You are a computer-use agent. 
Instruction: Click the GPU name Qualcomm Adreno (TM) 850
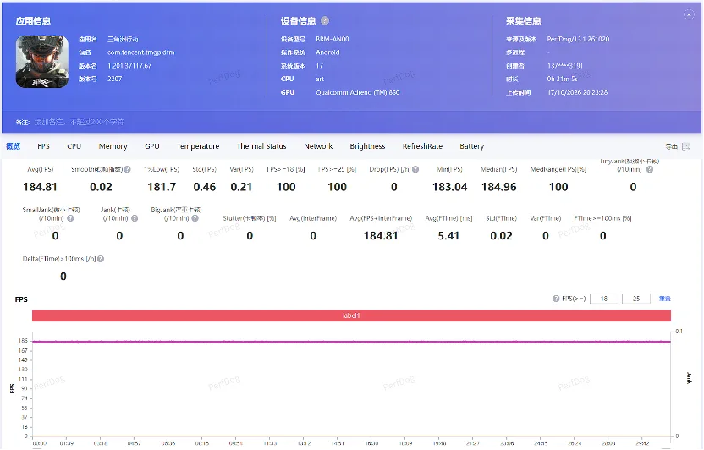(357, 92)
